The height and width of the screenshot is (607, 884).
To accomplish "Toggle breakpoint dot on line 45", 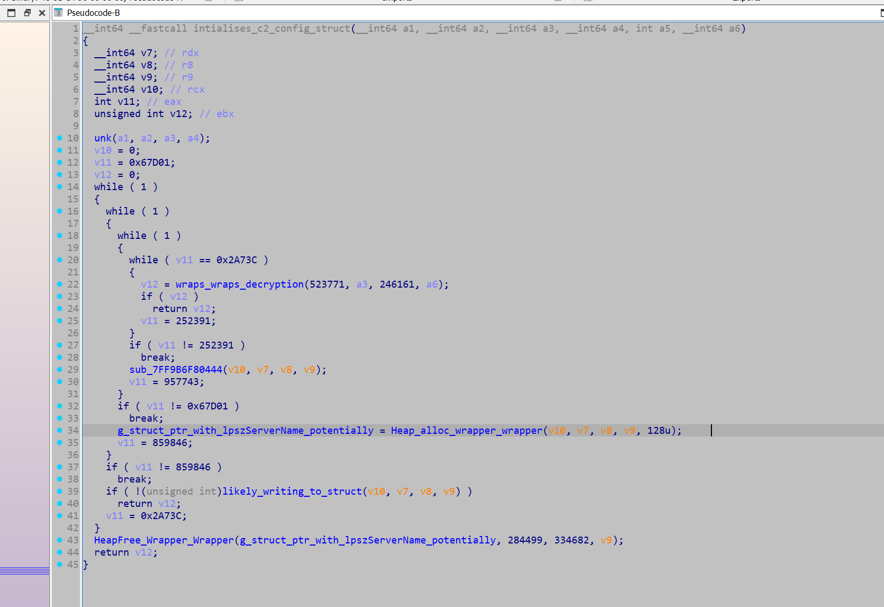I will (x=60, y=565).
